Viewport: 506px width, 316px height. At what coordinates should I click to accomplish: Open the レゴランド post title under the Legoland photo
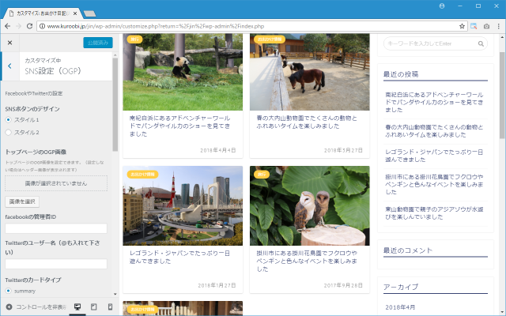coord(179,257)
